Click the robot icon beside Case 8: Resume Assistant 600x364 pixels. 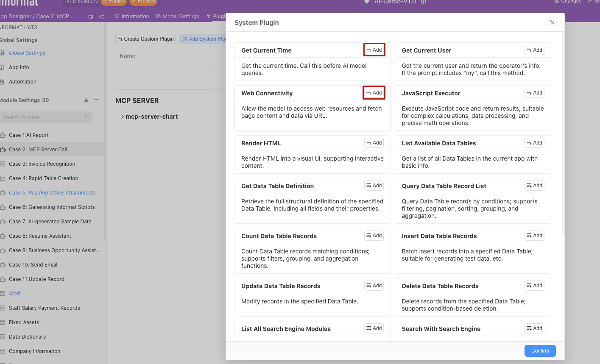[x=3, y=236]
